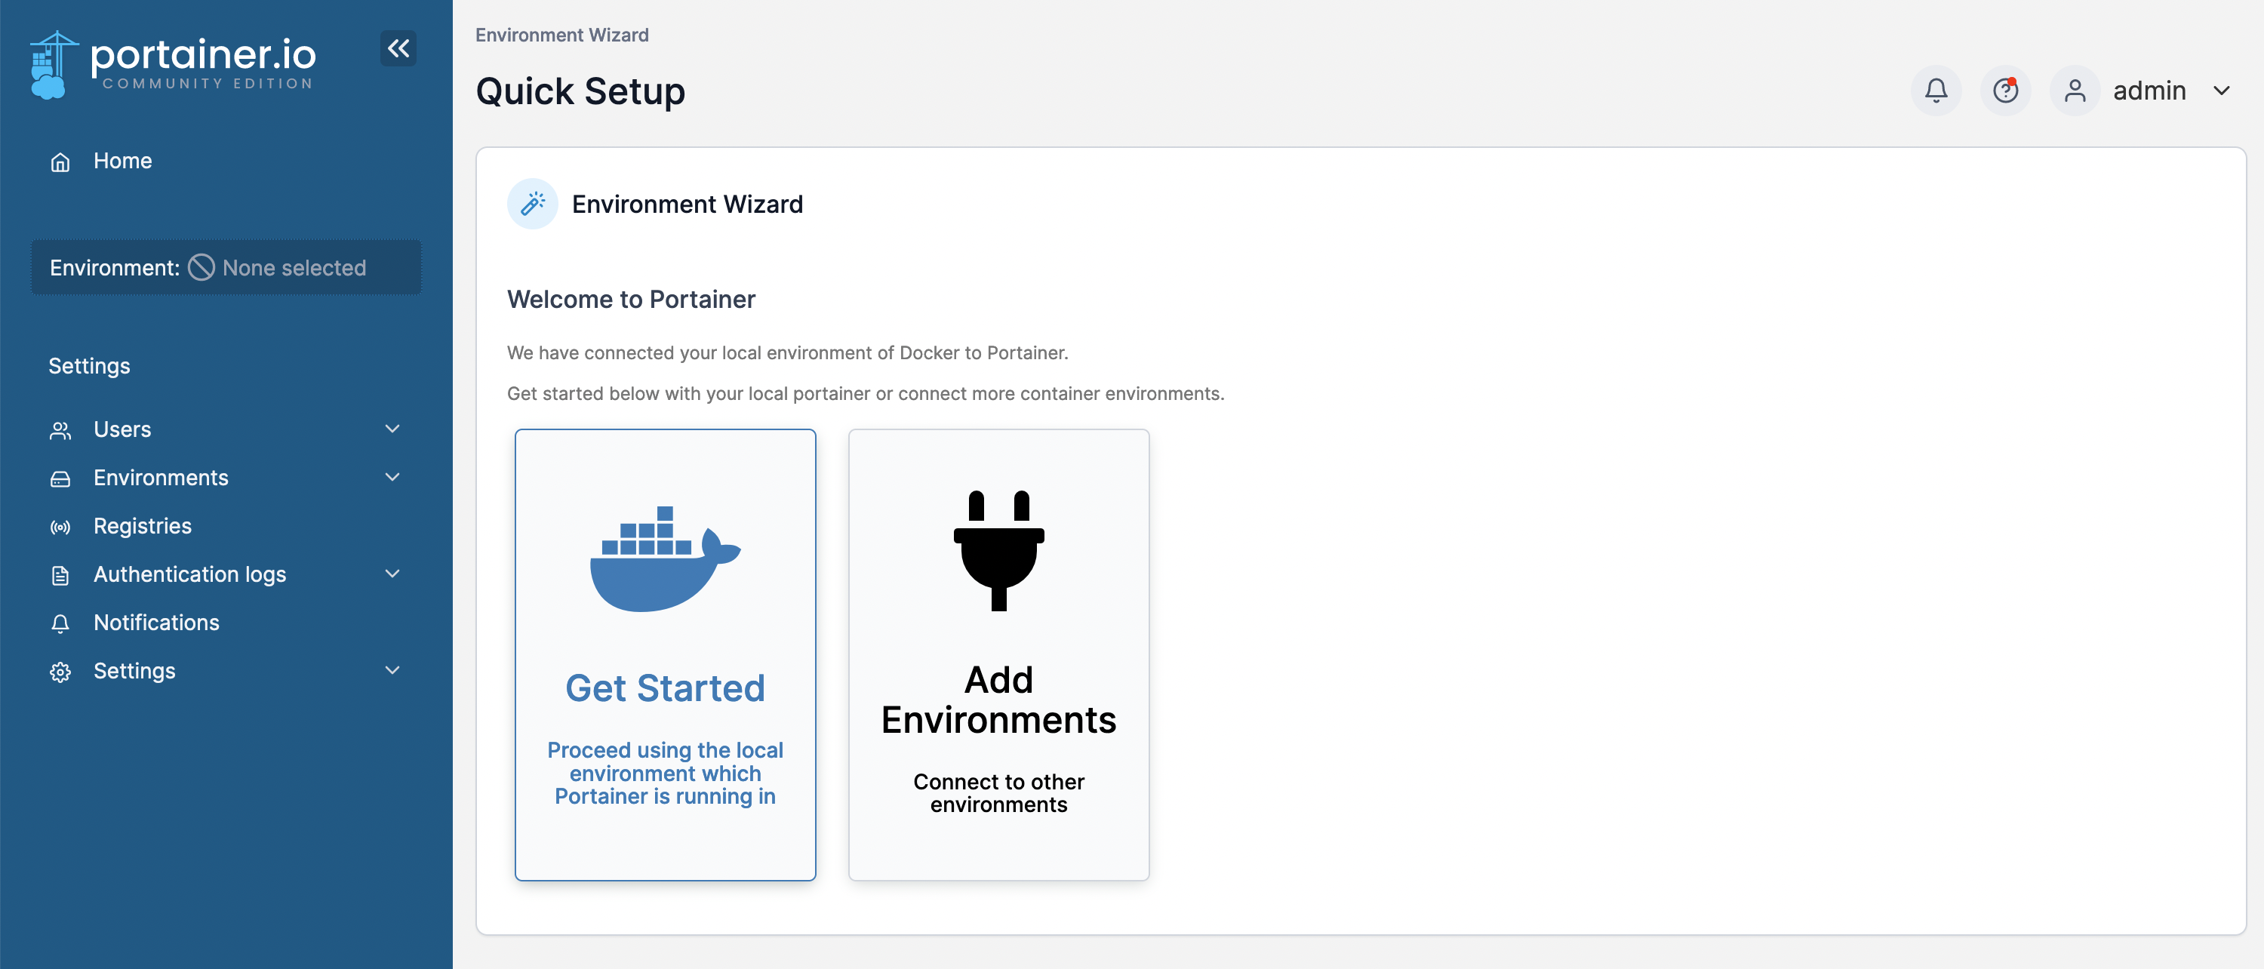Expand the Authentication logs chevron
2264x969 pixels.
click(x=392, y=574)
